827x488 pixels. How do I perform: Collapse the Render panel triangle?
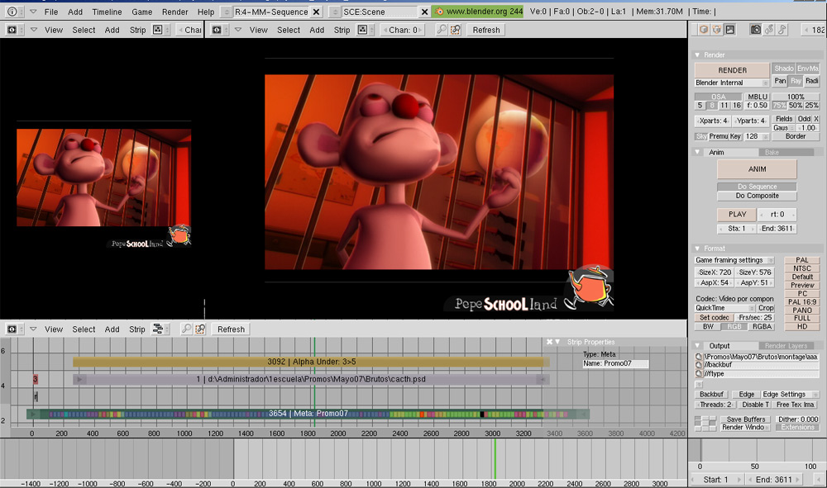pos(697,54)
